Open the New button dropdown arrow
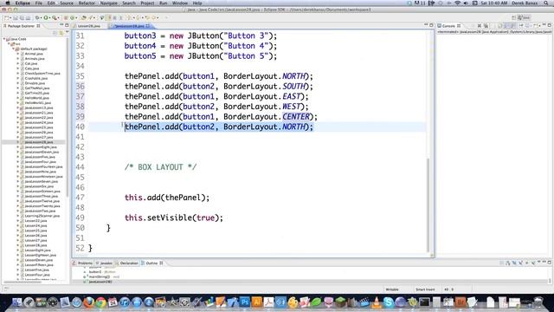This screenshot has height=312, width=554. [x=10, y=17]
